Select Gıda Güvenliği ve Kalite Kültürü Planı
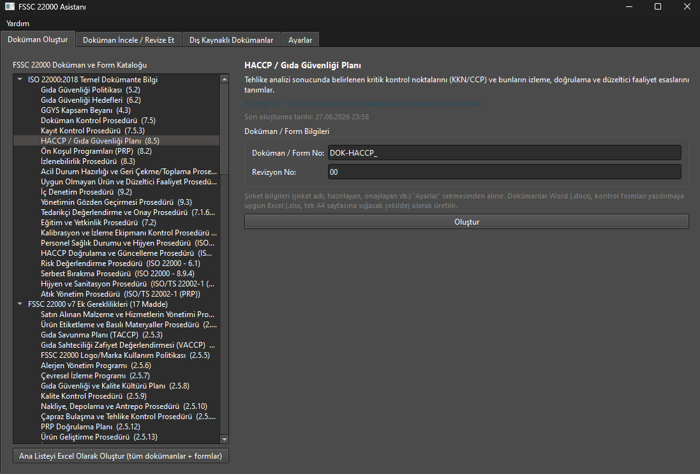The image size is (700, 474). point(115,385)
